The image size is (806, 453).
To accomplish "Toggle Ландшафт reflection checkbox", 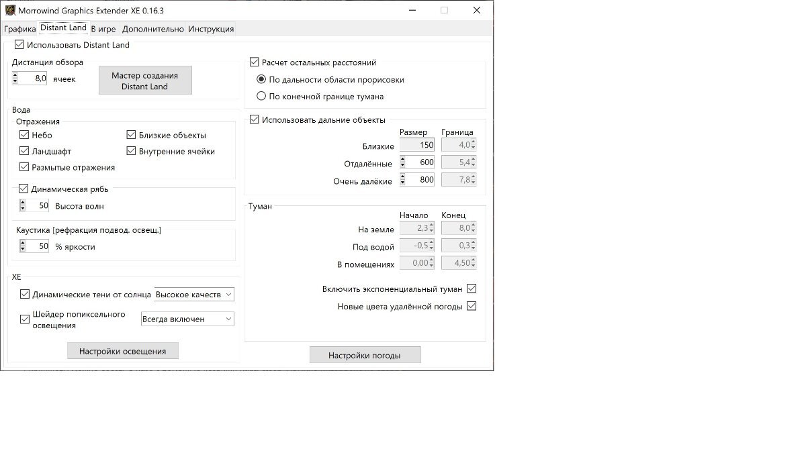I will point(24,151).
